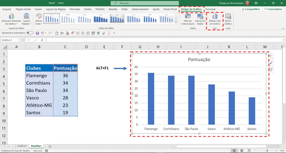Open chart filters funnel button

pyautogui.click(x=271, y=70)
